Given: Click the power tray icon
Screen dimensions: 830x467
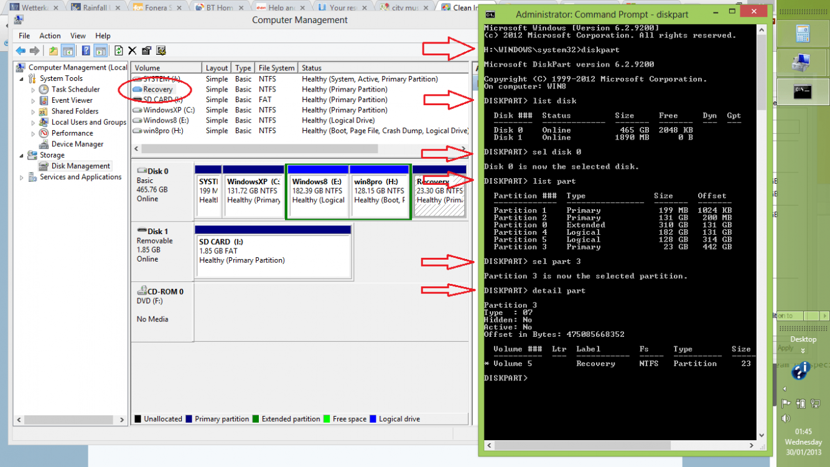Looking at the screenshot, I should tap(801, 404).
